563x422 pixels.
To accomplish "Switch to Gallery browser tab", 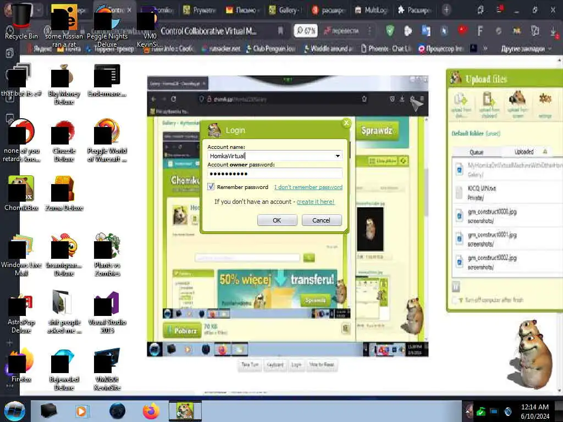I will tap(285, 10).
